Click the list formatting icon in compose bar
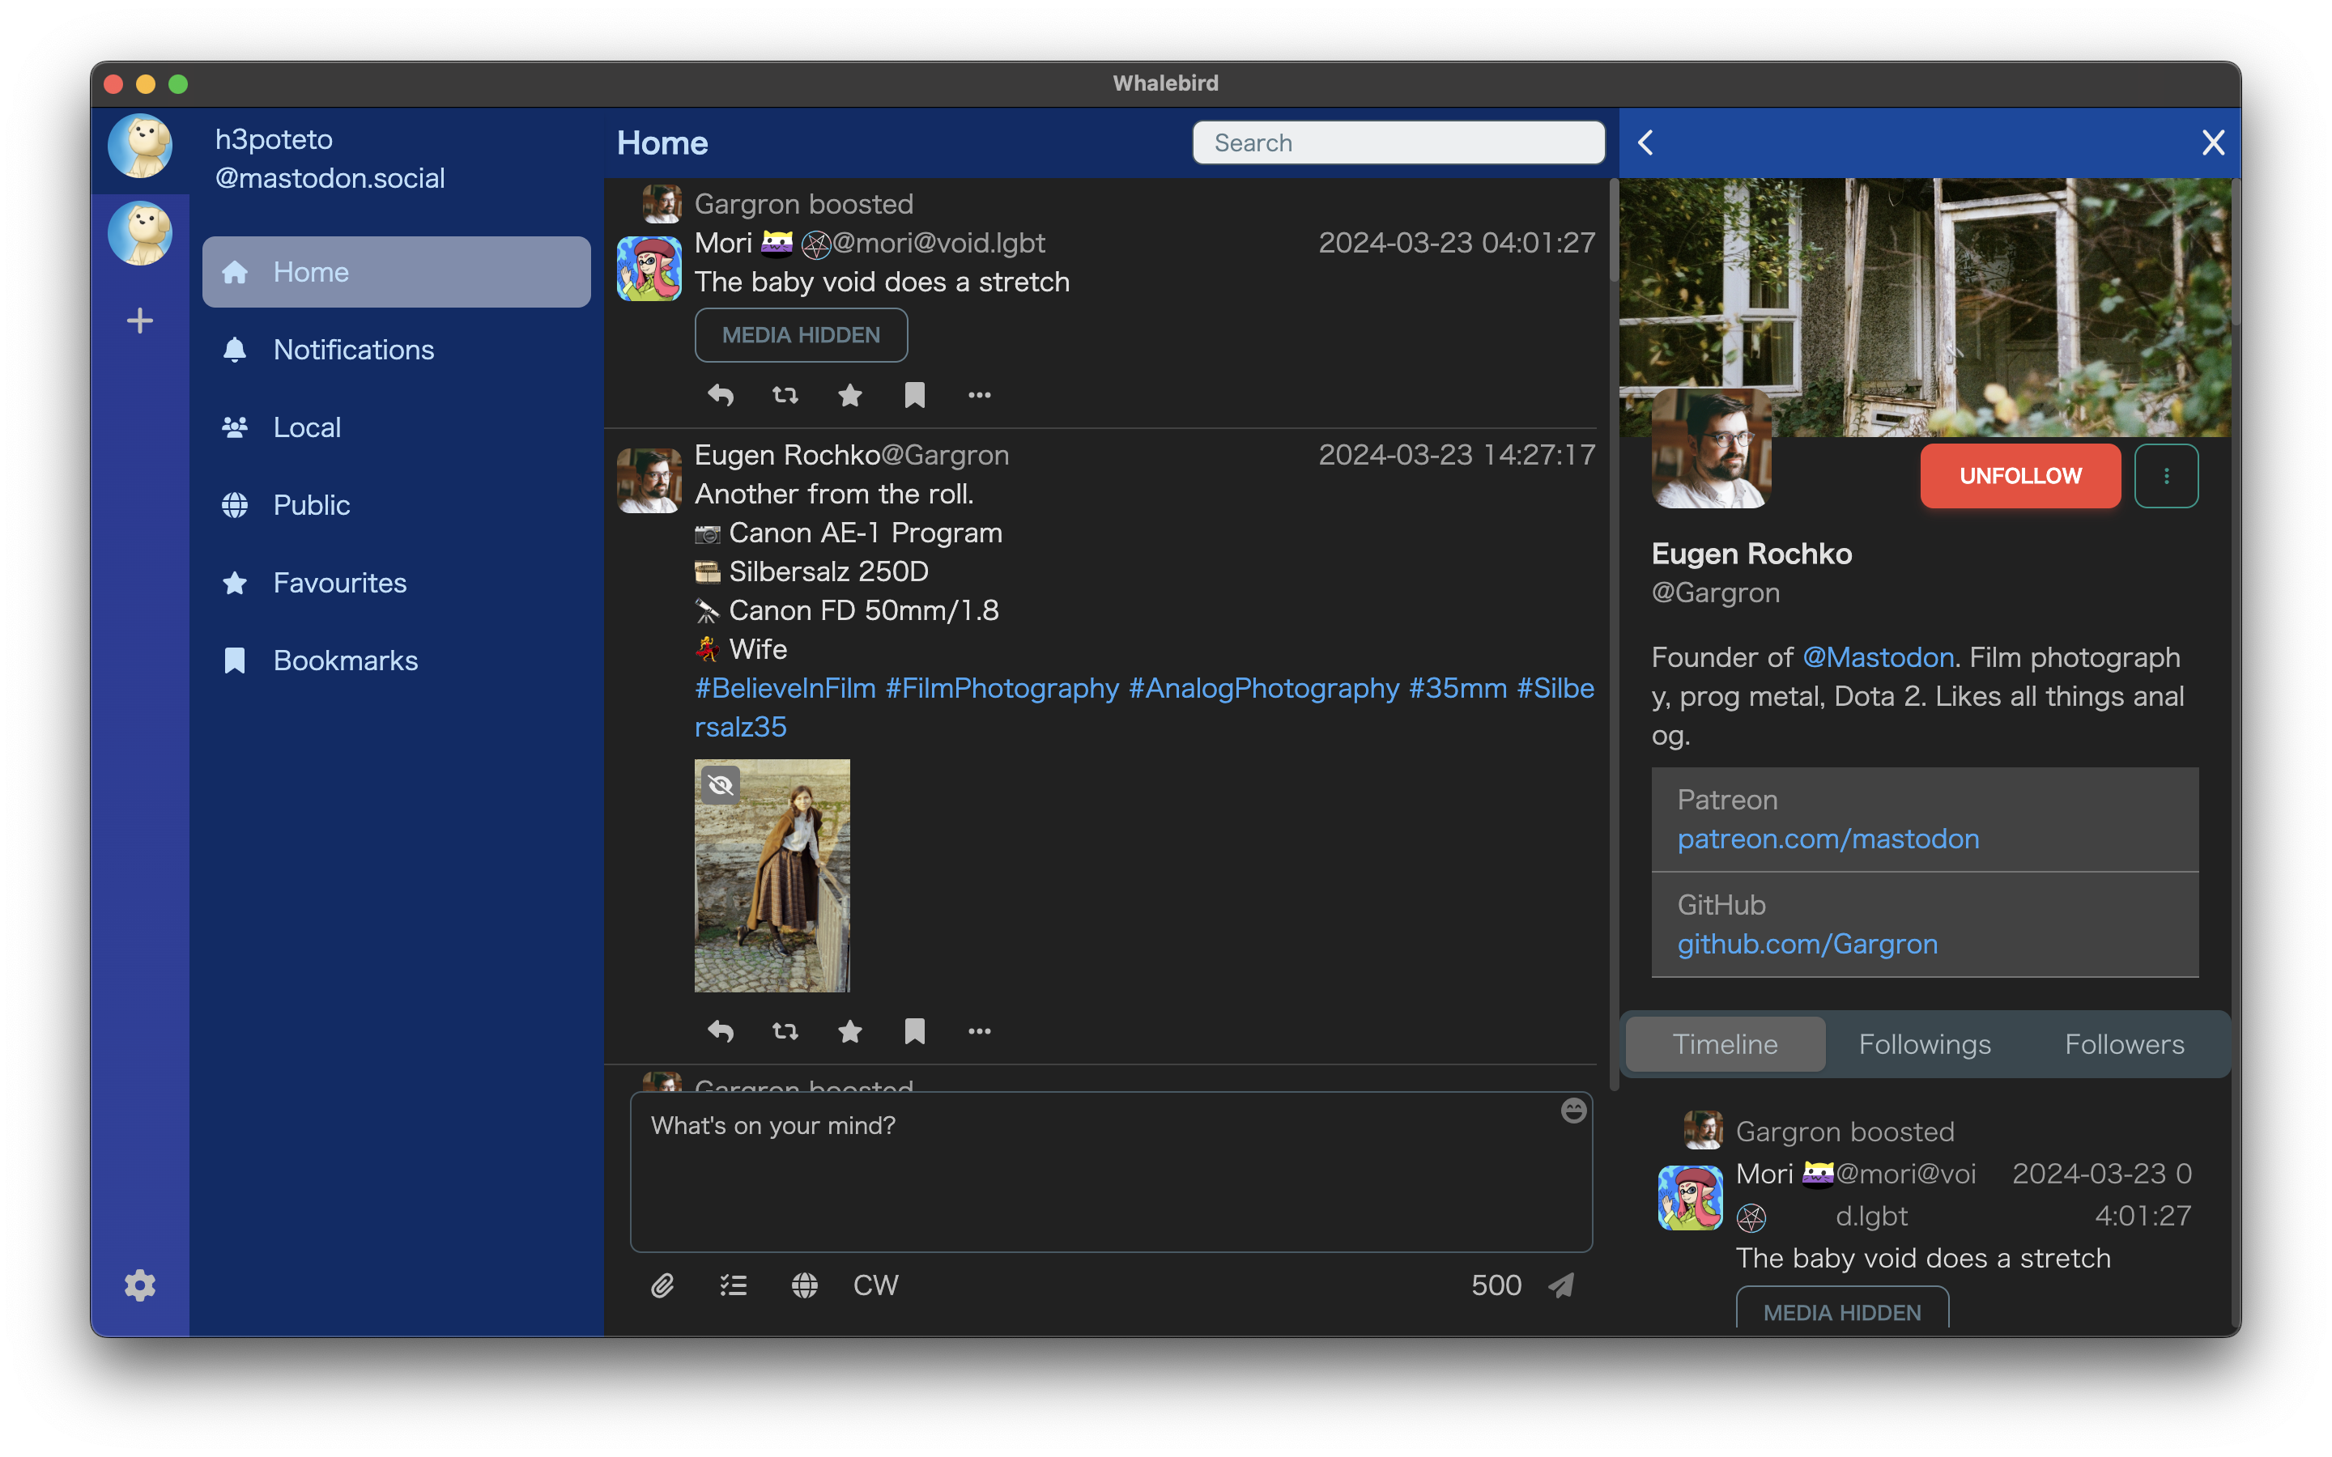The width and height of the screenshot is (2332, 1457). point(734,1285)
